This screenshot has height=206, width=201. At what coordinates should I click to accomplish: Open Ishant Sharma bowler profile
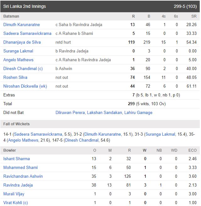point(17,159)
